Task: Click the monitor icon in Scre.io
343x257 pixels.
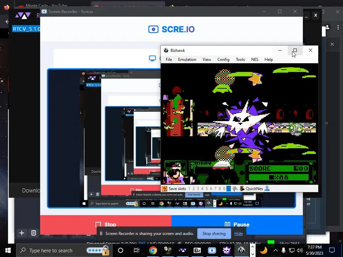Action: point(152,58)
